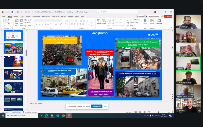The image size is (203, 127).
Task: Click the Copy icon in Clipboard group
Action: (x=9, y=23)
